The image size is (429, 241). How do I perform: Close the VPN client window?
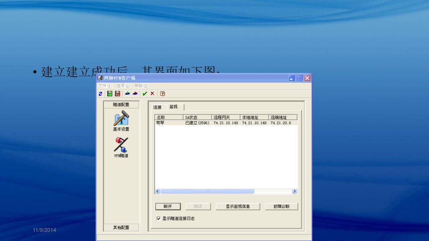click(x=307, y=78)
